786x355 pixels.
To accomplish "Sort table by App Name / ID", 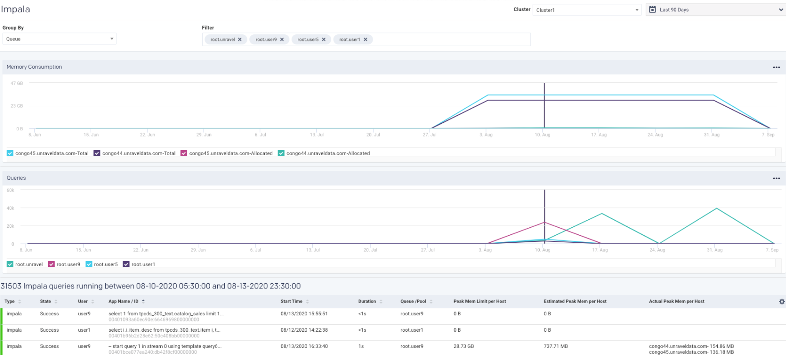I will [x=143, y=302].
